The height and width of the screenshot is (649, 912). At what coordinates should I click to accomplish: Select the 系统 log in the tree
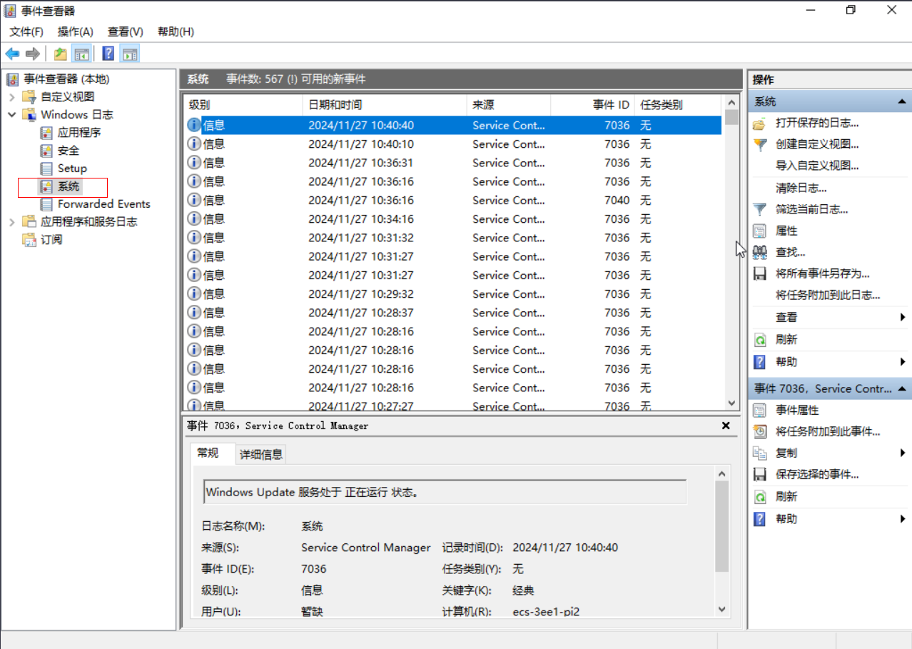[x=69, y=186]
